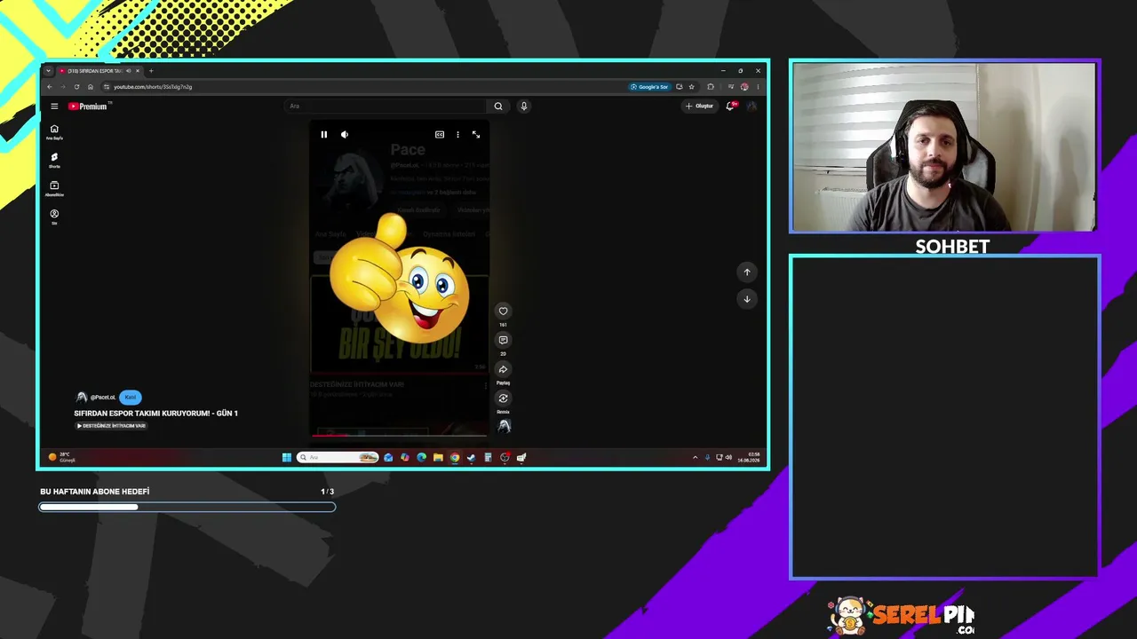Screen dimensions: 1137x639
Task: Go to the next Short with down arrow
Action: [x=747, y=299]
